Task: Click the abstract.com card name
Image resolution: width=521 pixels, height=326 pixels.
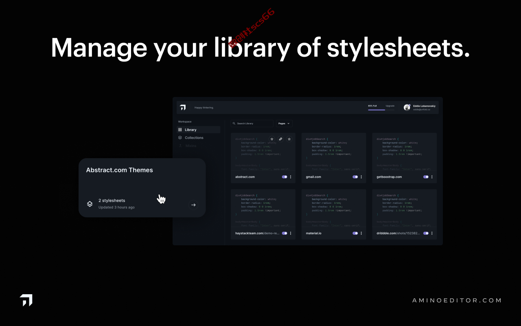Action: 245,177
